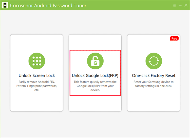Viewport: 190px width, 138px height.
Task: Close the Cocosenor Android Password Tuner window
Action: point(186,5)
